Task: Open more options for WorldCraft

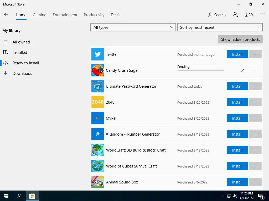Action: (255, 150)
